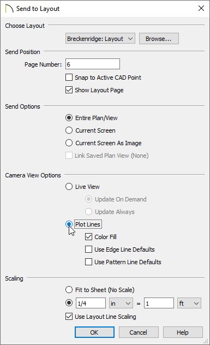This screenshot has height=345, width=210.
Task: Toggle Use Layout Line Scaling
Action: click(69, 317)
